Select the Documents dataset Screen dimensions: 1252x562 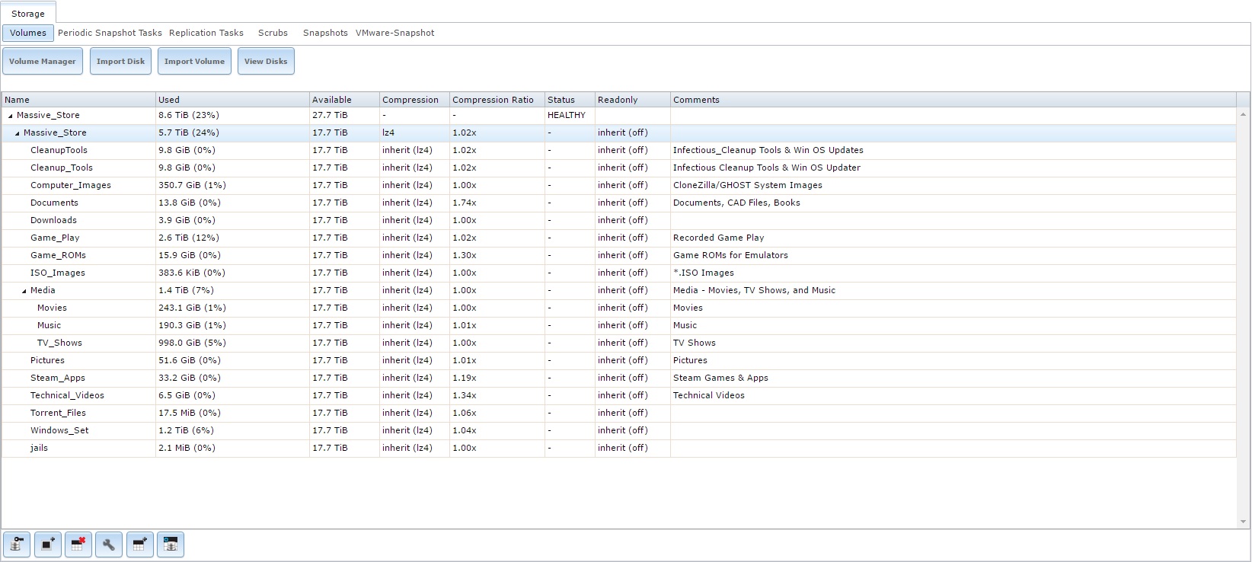(x=54, y=203)
